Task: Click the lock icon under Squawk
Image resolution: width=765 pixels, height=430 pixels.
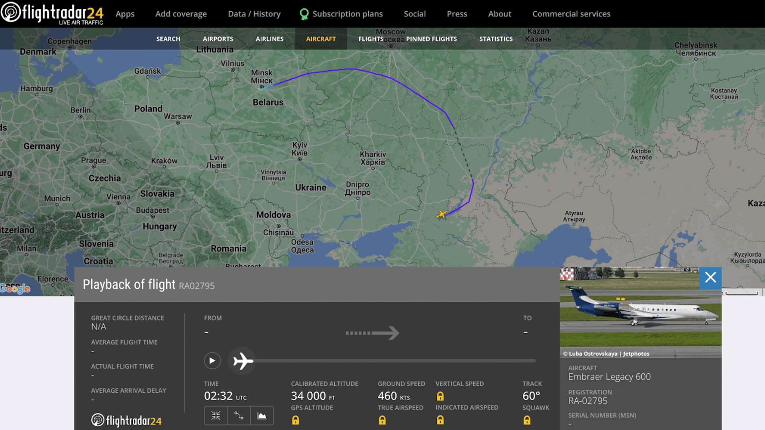Action: (x=527, y=420)
